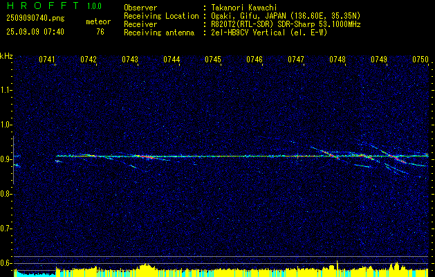Image resolution: width=435 pixels, height=277 pixels.
Task: Click the HROFFT program title
Action: click(43, 6)
